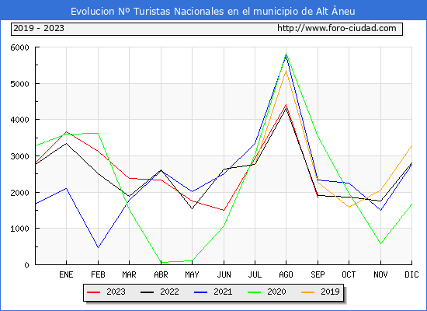Click the '2000' y-axis value
The width and height of the screenshot is (427, 311).
(x=19, y=193)
